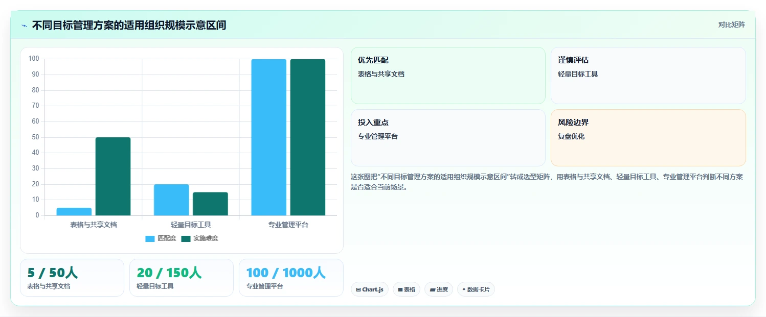Viewport: 766px width, 317px height.
Task: Click the 实施难度 legend color box
Action: [x=186, y=238]
